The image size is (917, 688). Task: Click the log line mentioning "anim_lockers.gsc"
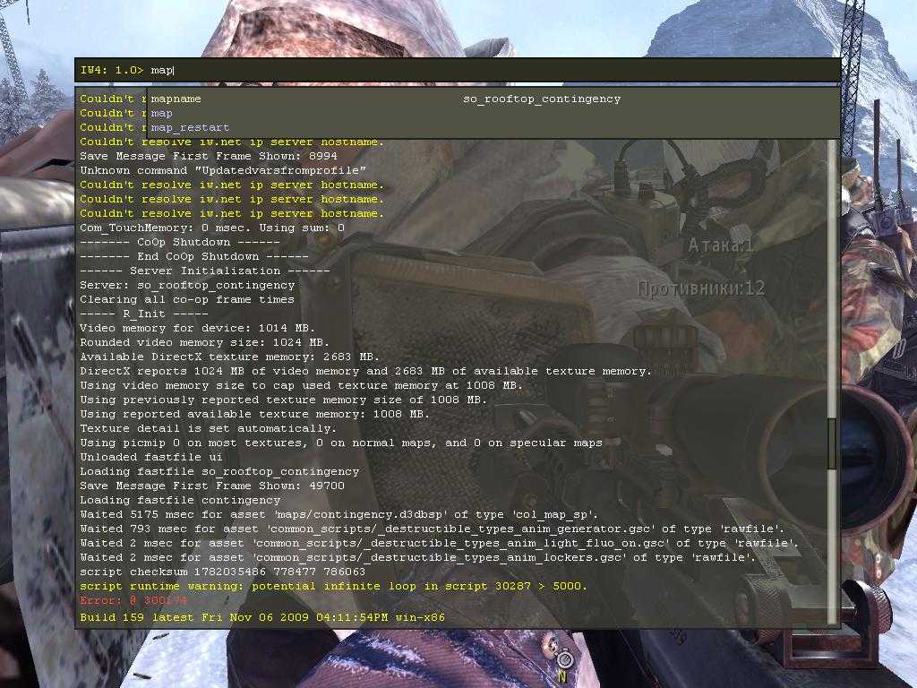[417, 557]
